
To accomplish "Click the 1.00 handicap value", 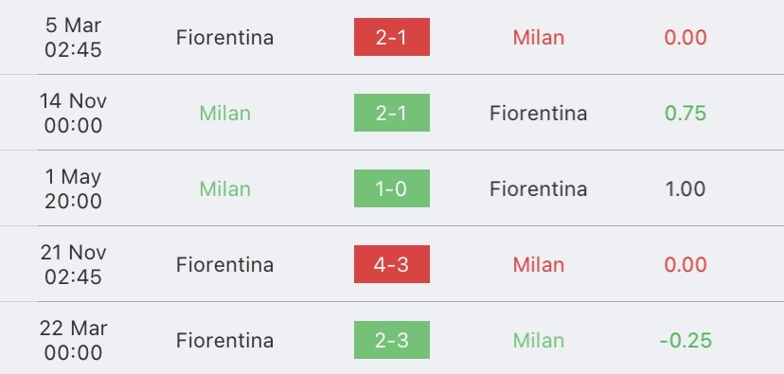I will point(686,189).
